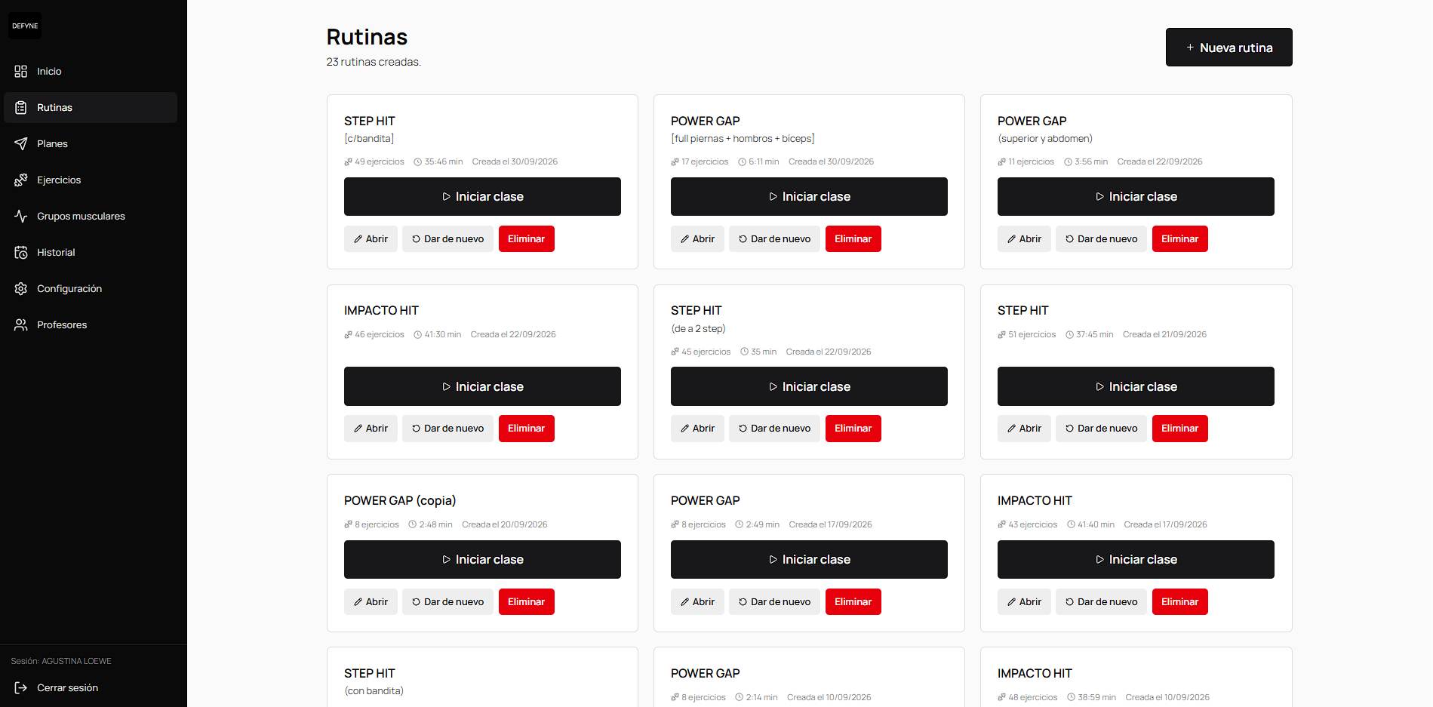Image resolution: width=1433 pixels, height=707 pixels.
Task: Click the plus icon in Nueva rutina
Action: 1190,48
